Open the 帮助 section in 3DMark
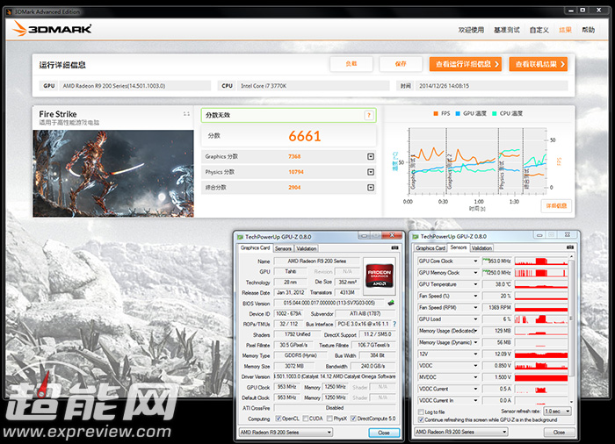 pos(588,30)
